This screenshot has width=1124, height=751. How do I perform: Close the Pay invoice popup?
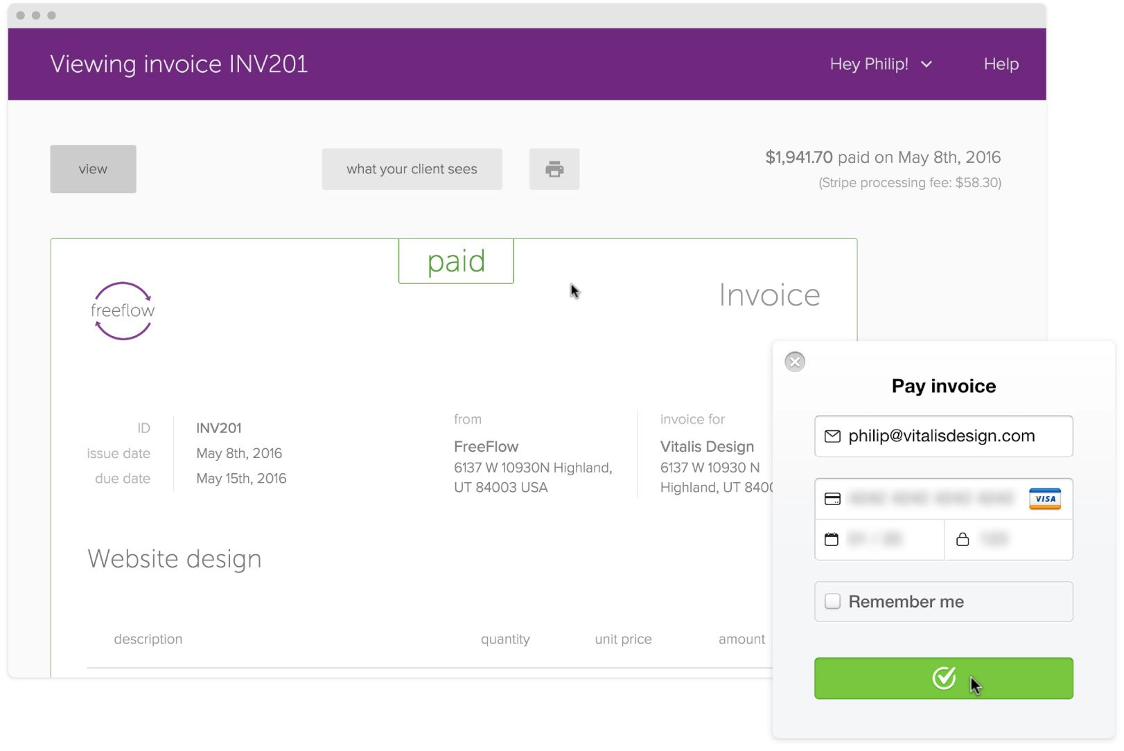(x=795, y=362)
